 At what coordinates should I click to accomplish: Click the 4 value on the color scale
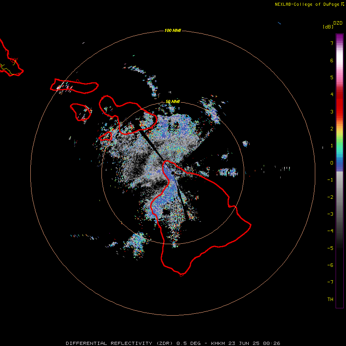[x=332, y=95]
